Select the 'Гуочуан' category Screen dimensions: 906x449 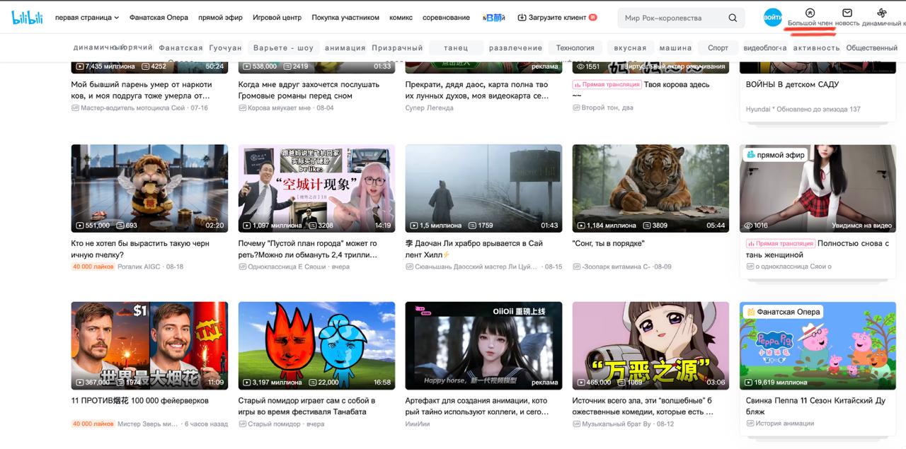(x=225, y=48)
